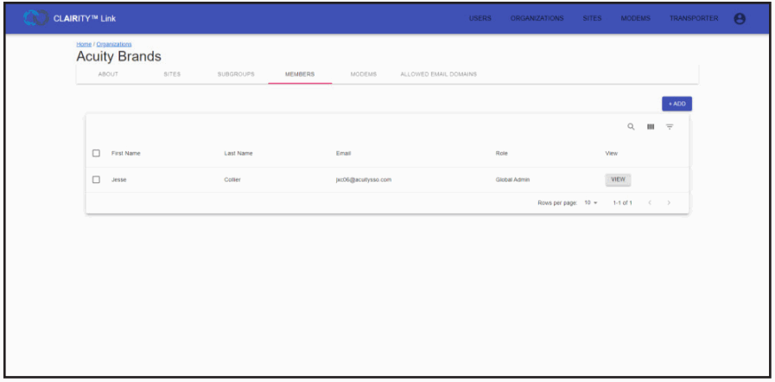
Task: Open the ALLOWED EMAIL DOMAINS tab
Action: coord(438,74)
